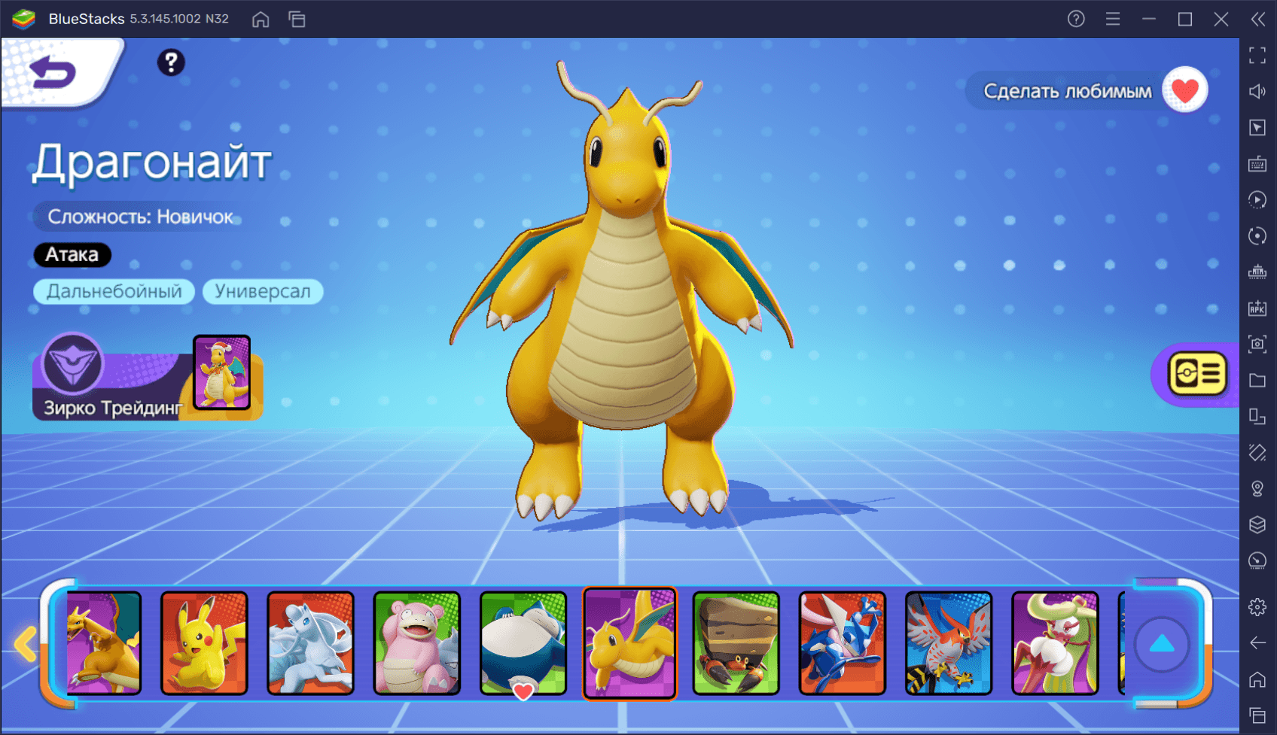This screenshot has width=1277, height=735.
Task: Open the Pokémon info card panel icon
Action: pos(1197,374)
